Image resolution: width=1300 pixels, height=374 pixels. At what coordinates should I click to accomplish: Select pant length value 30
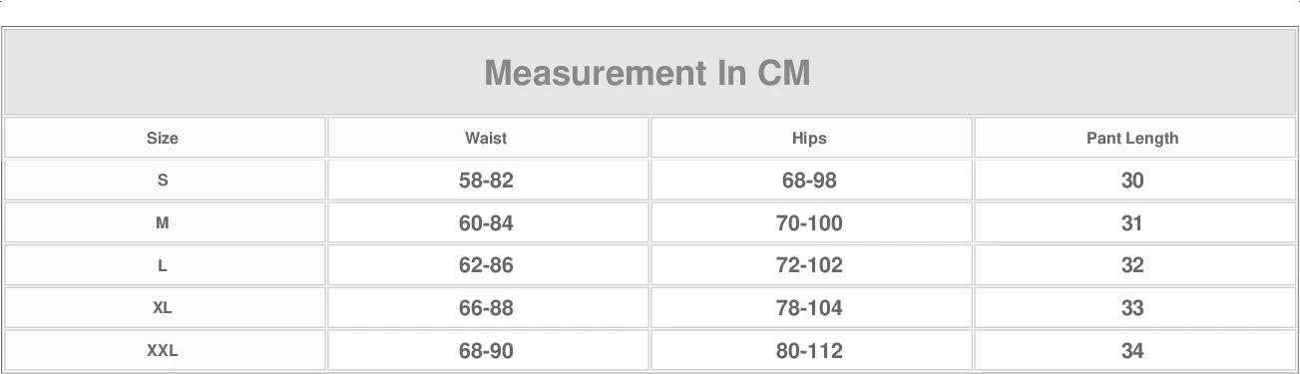point(1132,181)
